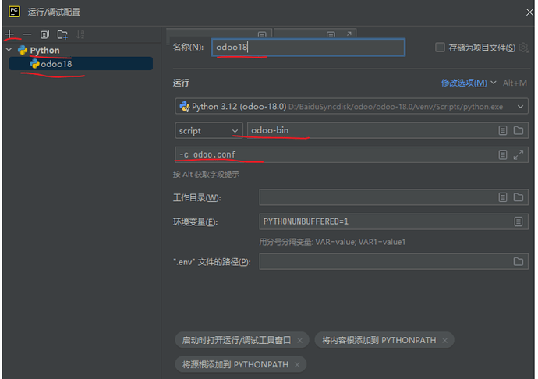The width and height of the screenshot is (538, 379).
Task: Copy the selected configuration
Action: 44,34
